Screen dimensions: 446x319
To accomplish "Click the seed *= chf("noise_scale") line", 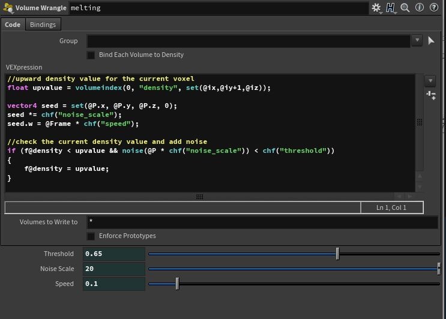I will coord(65,115).
